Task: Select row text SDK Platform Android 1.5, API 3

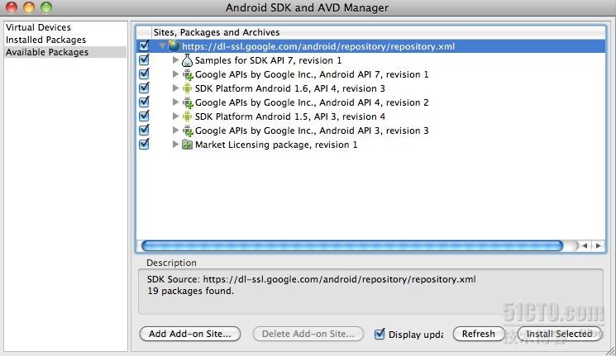Action: point(290,116)
